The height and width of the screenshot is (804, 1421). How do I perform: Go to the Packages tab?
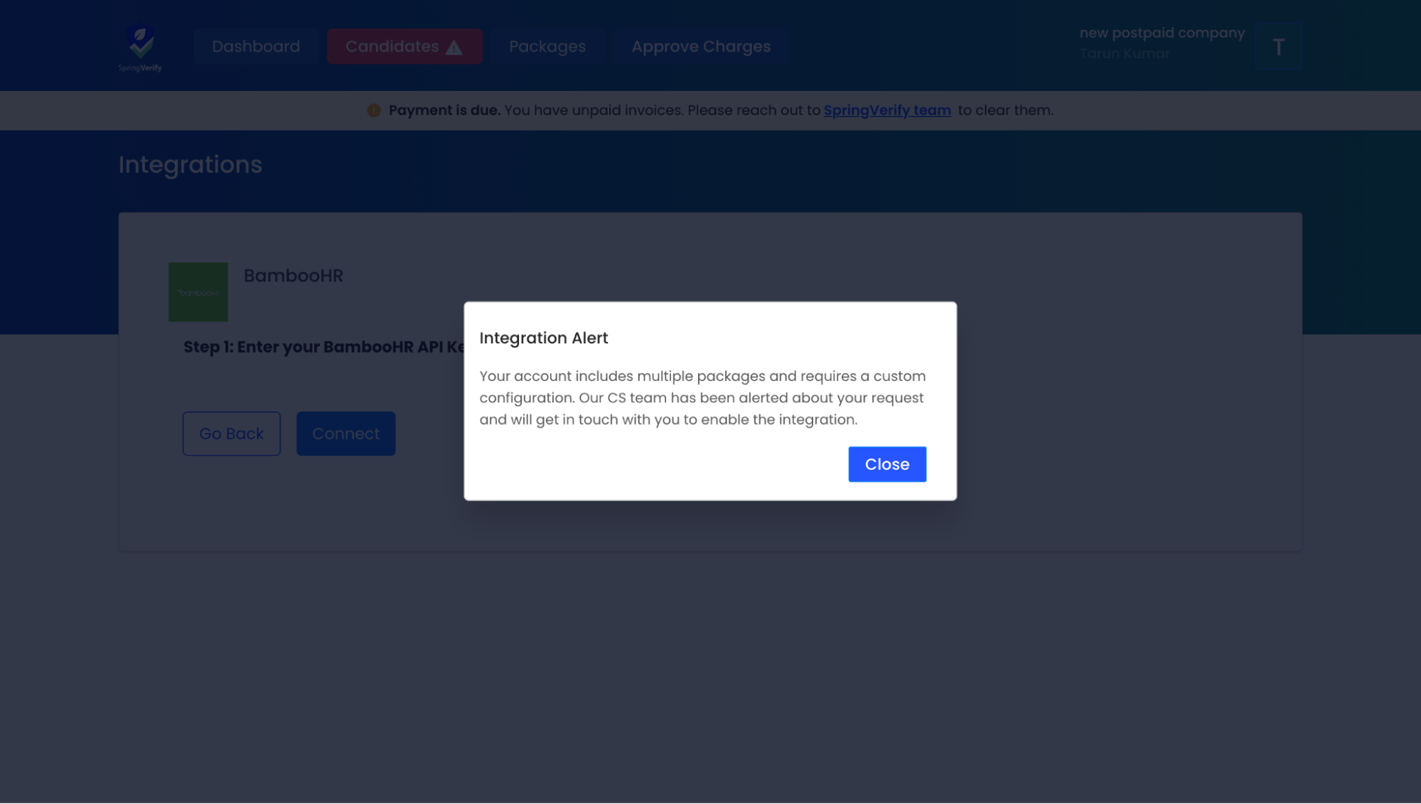point(547,47)
